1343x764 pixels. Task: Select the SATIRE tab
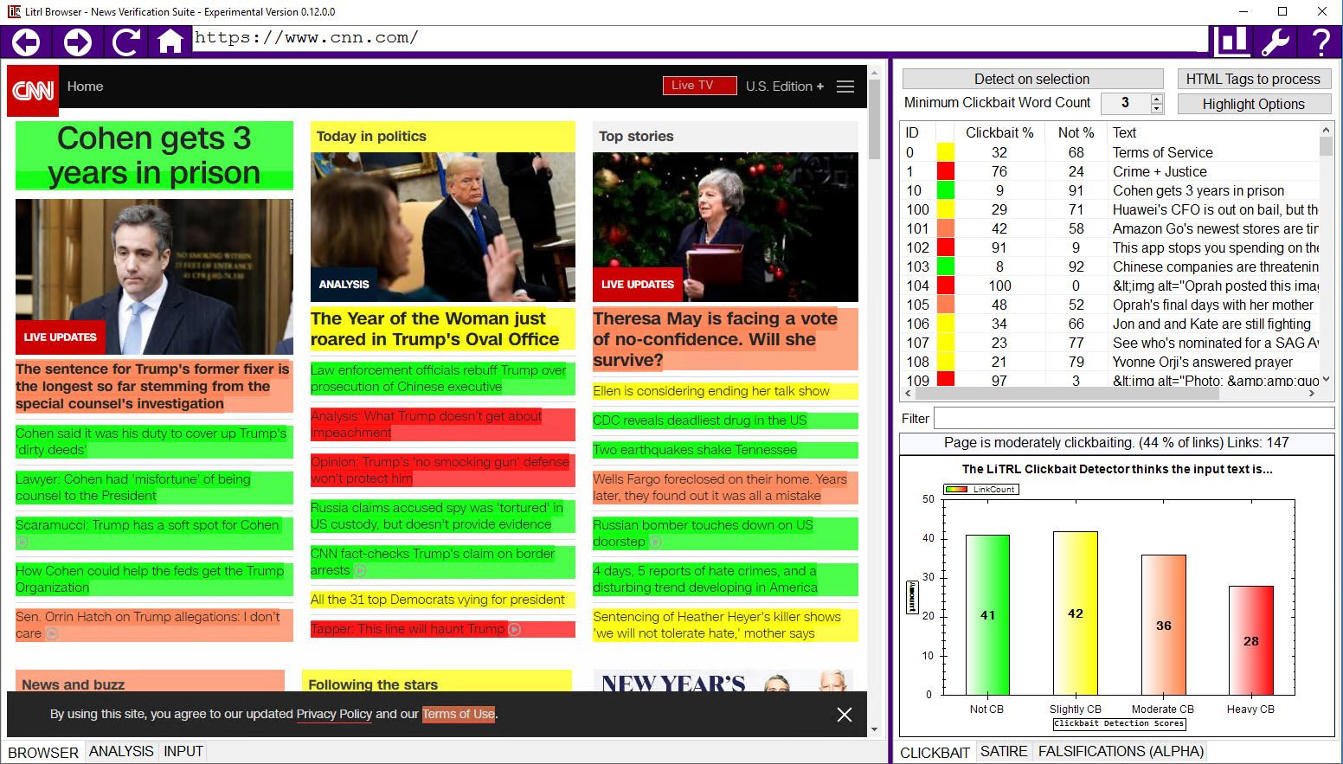click(x=1004, y=751)
